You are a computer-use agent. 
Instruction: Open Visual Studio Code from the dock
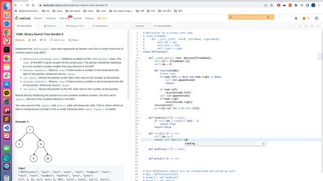[7, 128]
